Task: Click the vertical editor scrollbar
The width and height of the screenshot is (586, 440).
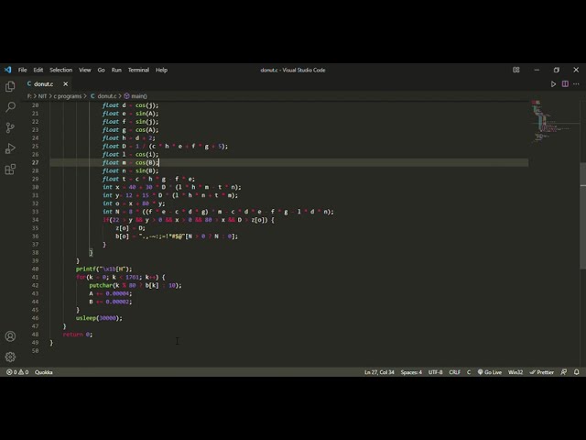Action: click(582, 215)
